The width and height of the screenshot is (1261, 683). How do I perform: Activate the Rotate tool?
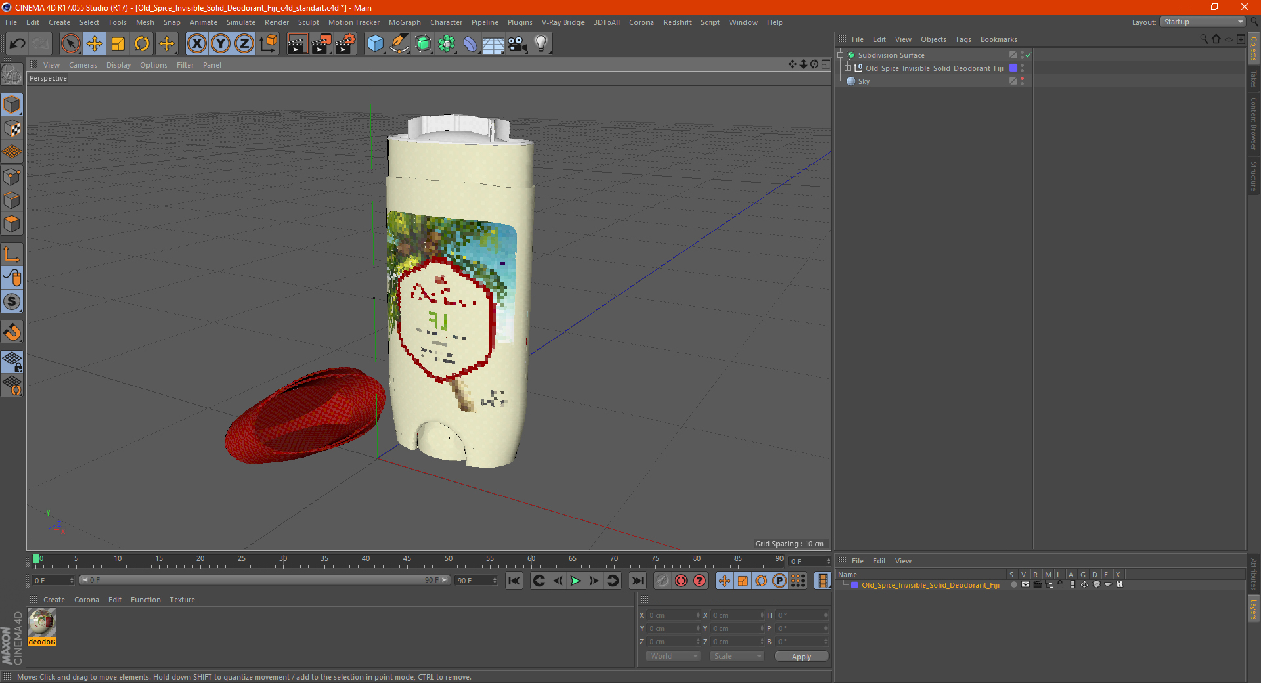pyautogui.click(x=142, y=44)
